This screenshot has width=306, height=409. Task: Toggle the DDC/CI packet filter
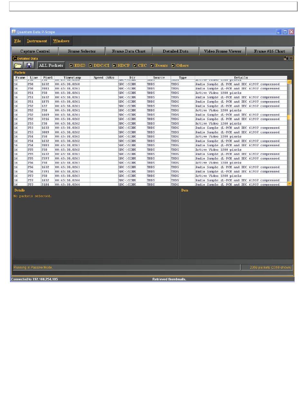91,66
